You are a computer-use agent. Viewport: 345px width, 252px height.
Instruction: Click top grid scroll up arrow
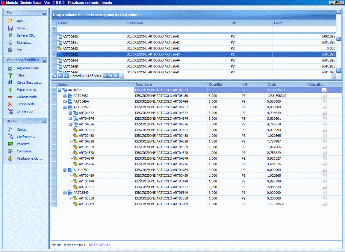click(x=339, y=12)
